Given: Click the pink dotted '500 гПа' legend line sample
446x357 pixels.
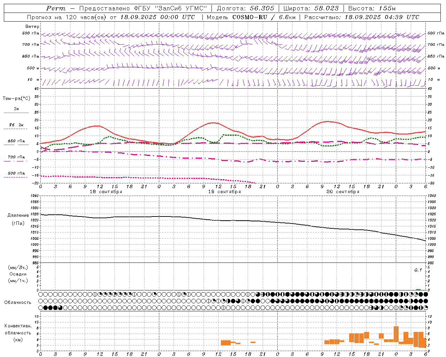Looking at the screenshot, I should click(x=16, y=177).
